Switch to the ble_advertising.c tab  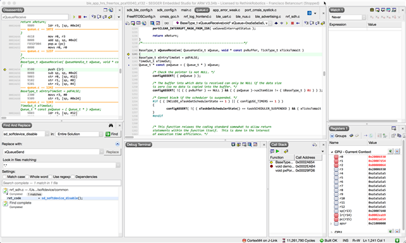pyautogui.click(x=268, y=16)
